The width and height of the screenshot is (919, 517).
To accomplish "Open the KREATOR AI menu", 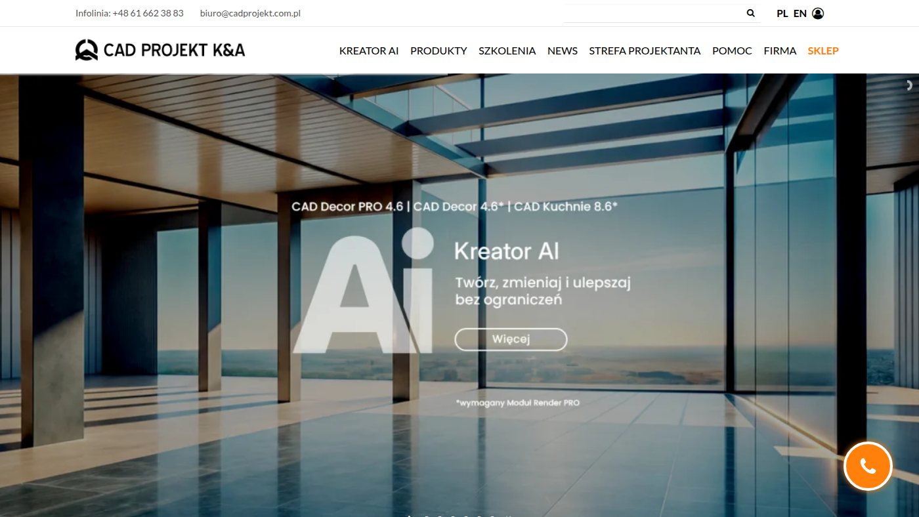I will pos(369,51).
